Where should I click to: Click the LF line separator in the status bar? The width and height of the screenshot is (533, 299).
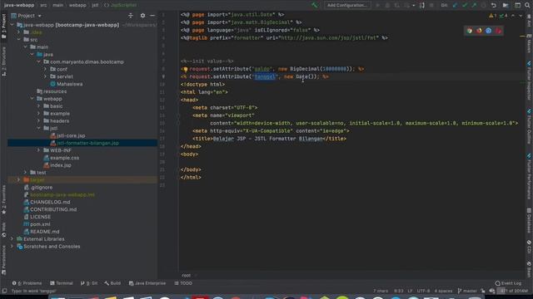coord(410,291)
